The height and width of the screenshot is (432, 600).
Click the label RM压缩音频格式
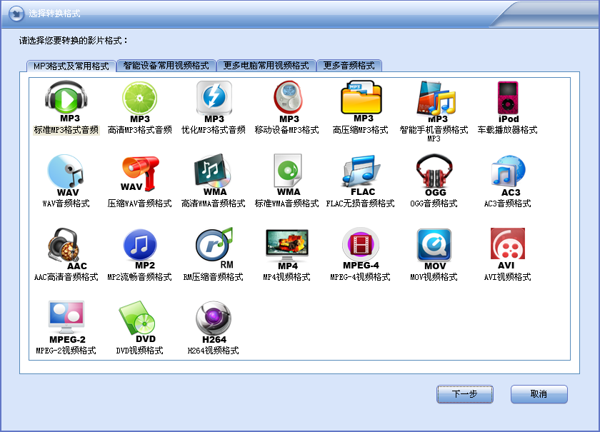point(213,277)
